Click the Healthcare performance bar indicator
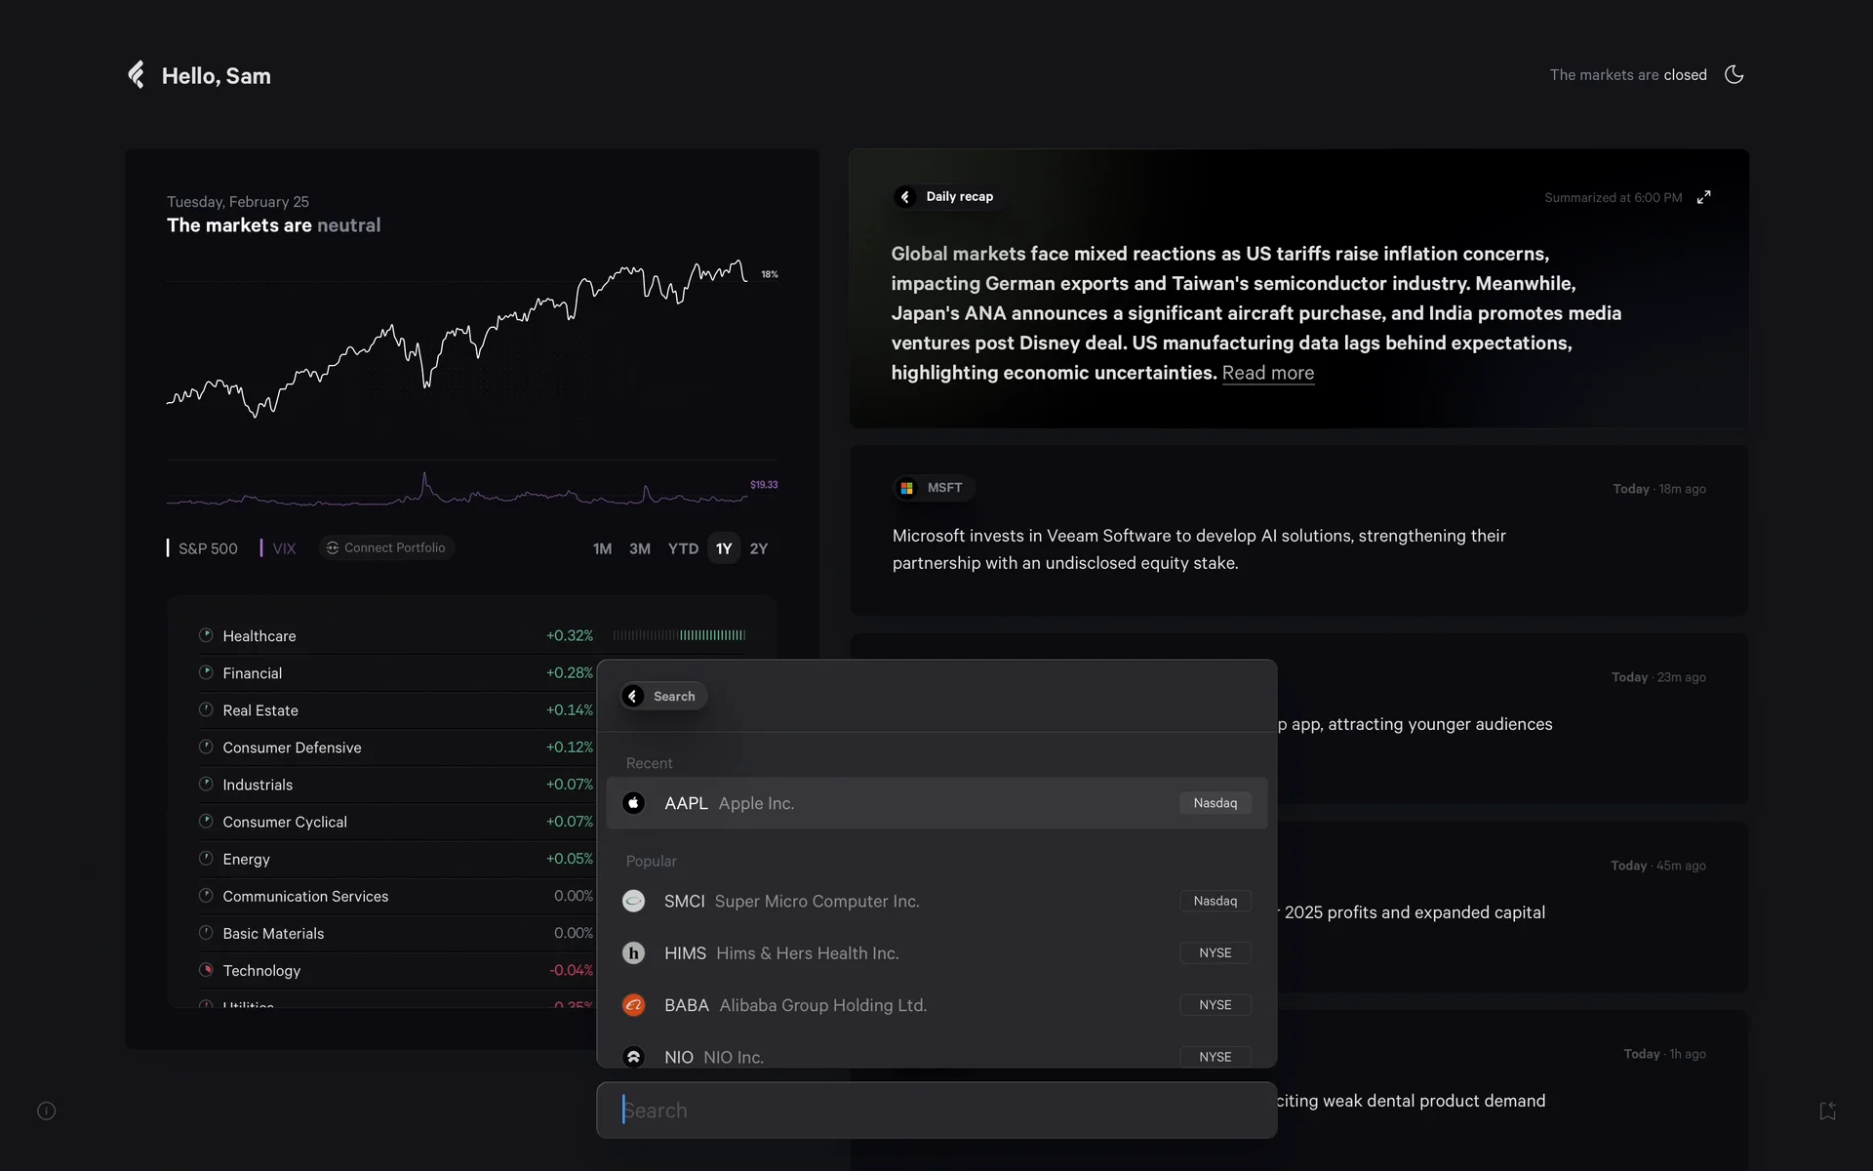Screen dimensions: 1873x1171 [x=679, y=635]
